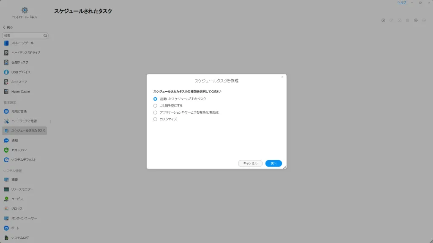433x243 pixels.
Task: Open the セキュリティ sidebar entry
Action: (x=24, y=150)
